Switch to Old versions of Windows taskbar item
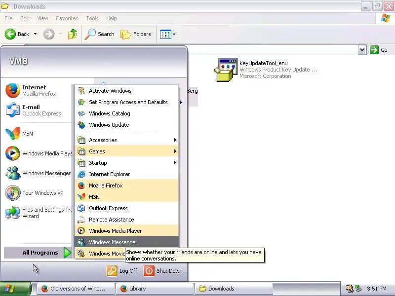Viewport: 395px width, 296px height. 76,289
